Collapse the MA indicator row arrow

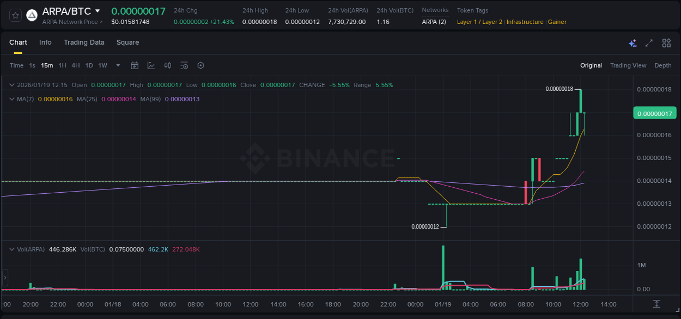pyautogui.click(x=11, y=99)
